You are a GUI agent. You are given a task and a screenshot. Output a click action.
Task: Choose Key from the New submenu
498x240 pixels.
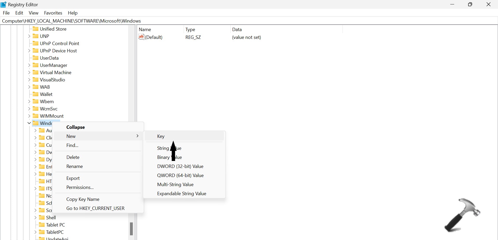[161, 136]
